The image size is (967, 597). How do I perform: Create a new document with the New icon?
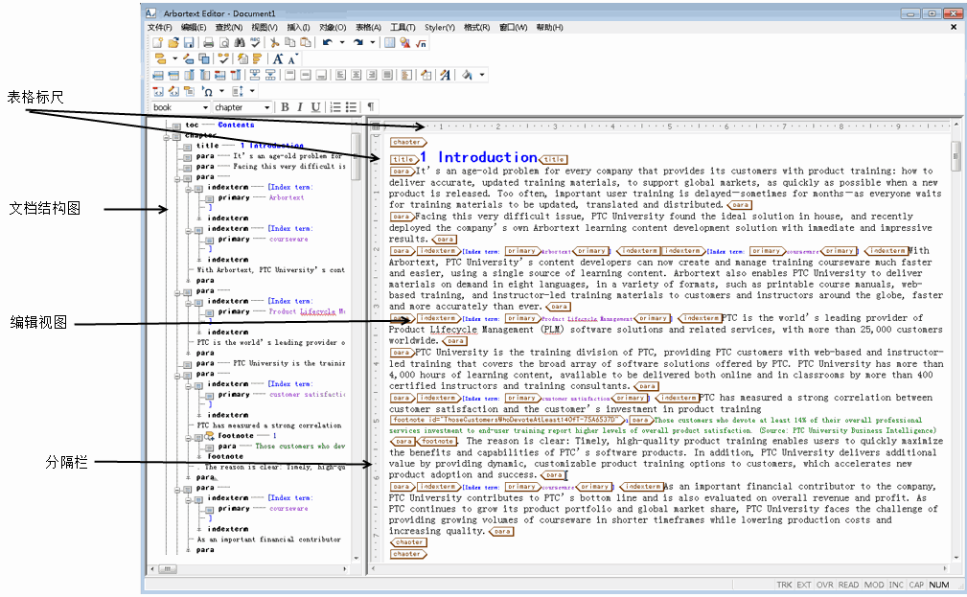point(158,42)
